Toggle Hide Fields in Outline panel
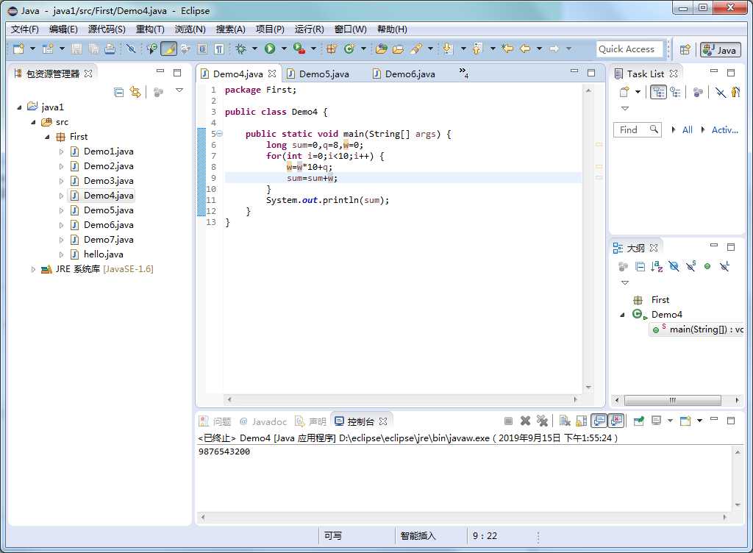 [x=674, y=266]
